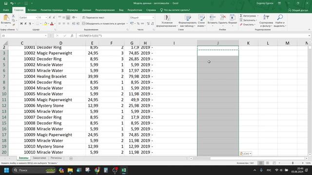Image resolution: width=312 pixels, height=175 pixels.
Task: Expand the Автосумма dropdown arrow
Action: click(258, 16)
